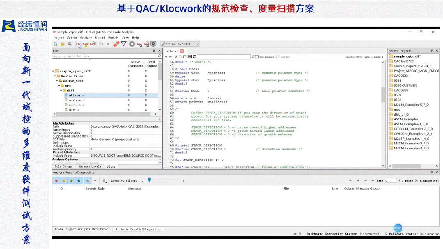This screenshot has width=443, height=249.
Task: Click the cancel analysis circle icon
Action: (101, 44)
